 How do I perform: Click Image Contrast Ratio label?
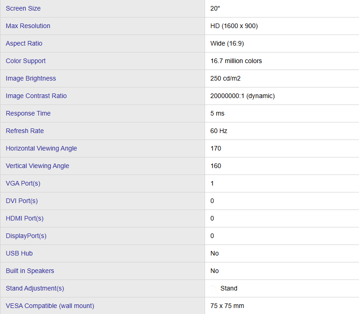pos(36,96)
